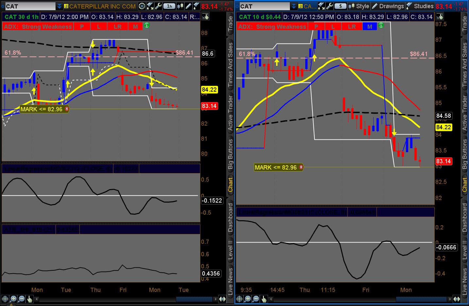Image resolution: width=469 pixels, height=306 pixels.
Task: Click the right chart's flask quick-study icon
Action: [x=321, y=6]
